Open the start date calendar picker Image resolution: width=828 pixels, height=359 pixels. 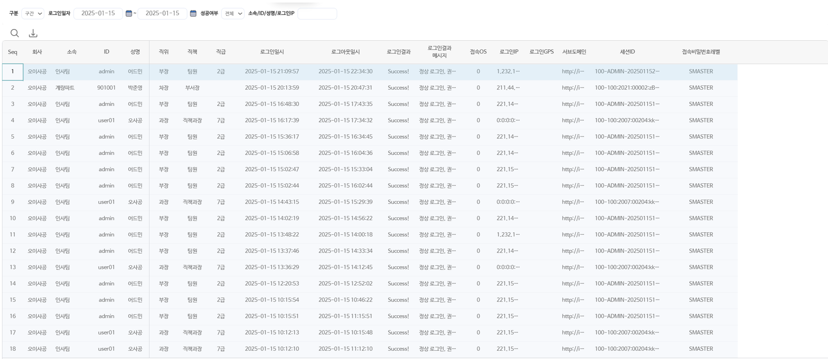coord(129,13)
